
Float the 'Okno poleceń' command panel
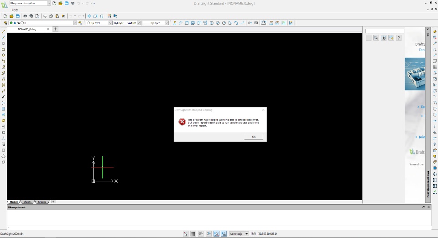423,207
